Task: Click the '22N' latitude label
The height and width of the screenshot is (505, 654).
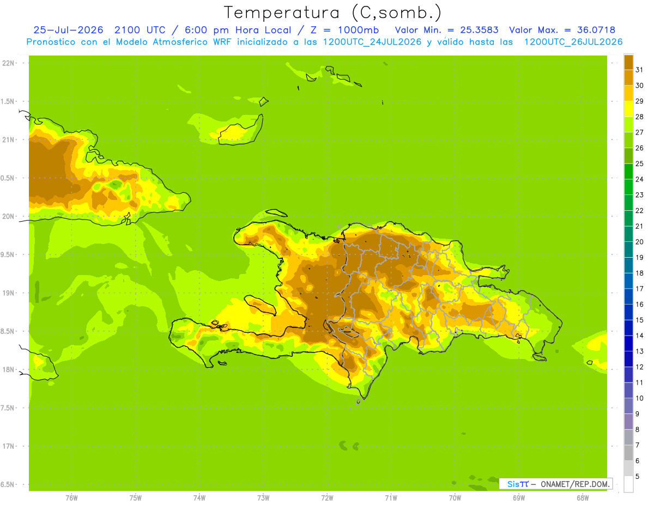Action: [9, 63]
